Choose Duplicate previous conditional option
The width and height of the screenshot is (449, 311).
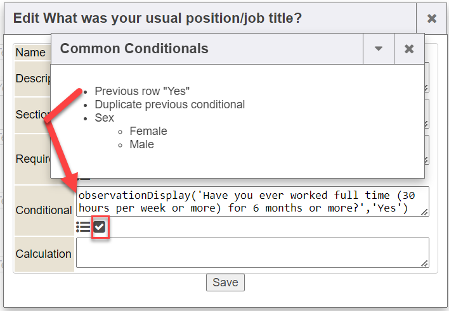coord(169,105)
